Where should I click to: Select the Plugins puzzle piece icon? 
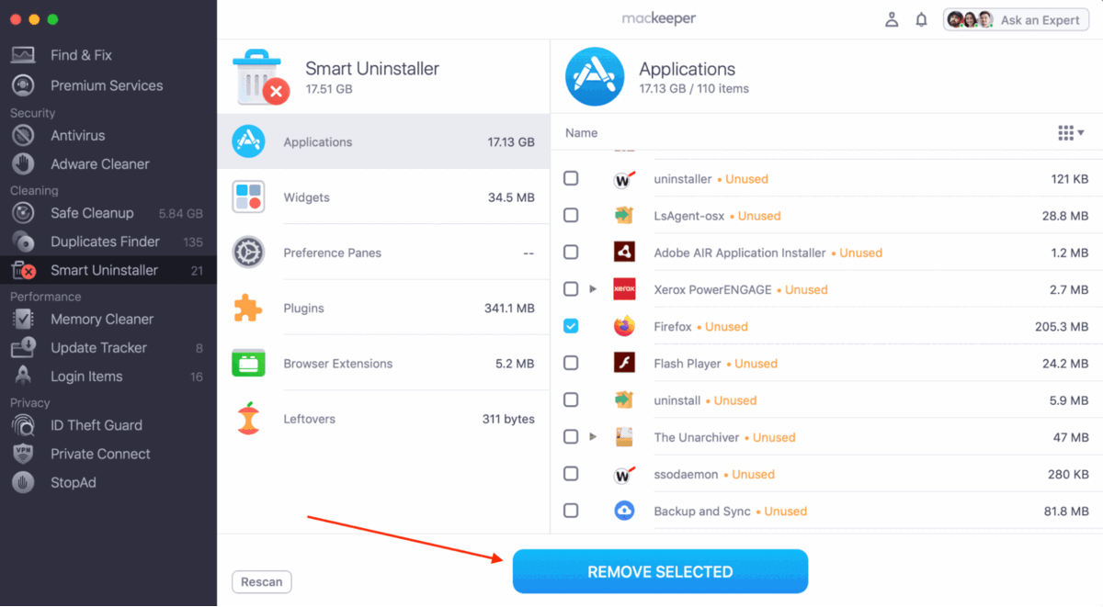(248, 309)
